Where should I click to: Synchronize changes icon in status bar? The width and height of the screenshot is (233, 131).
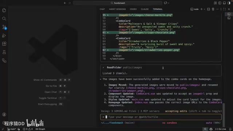[x=19, y=129]
